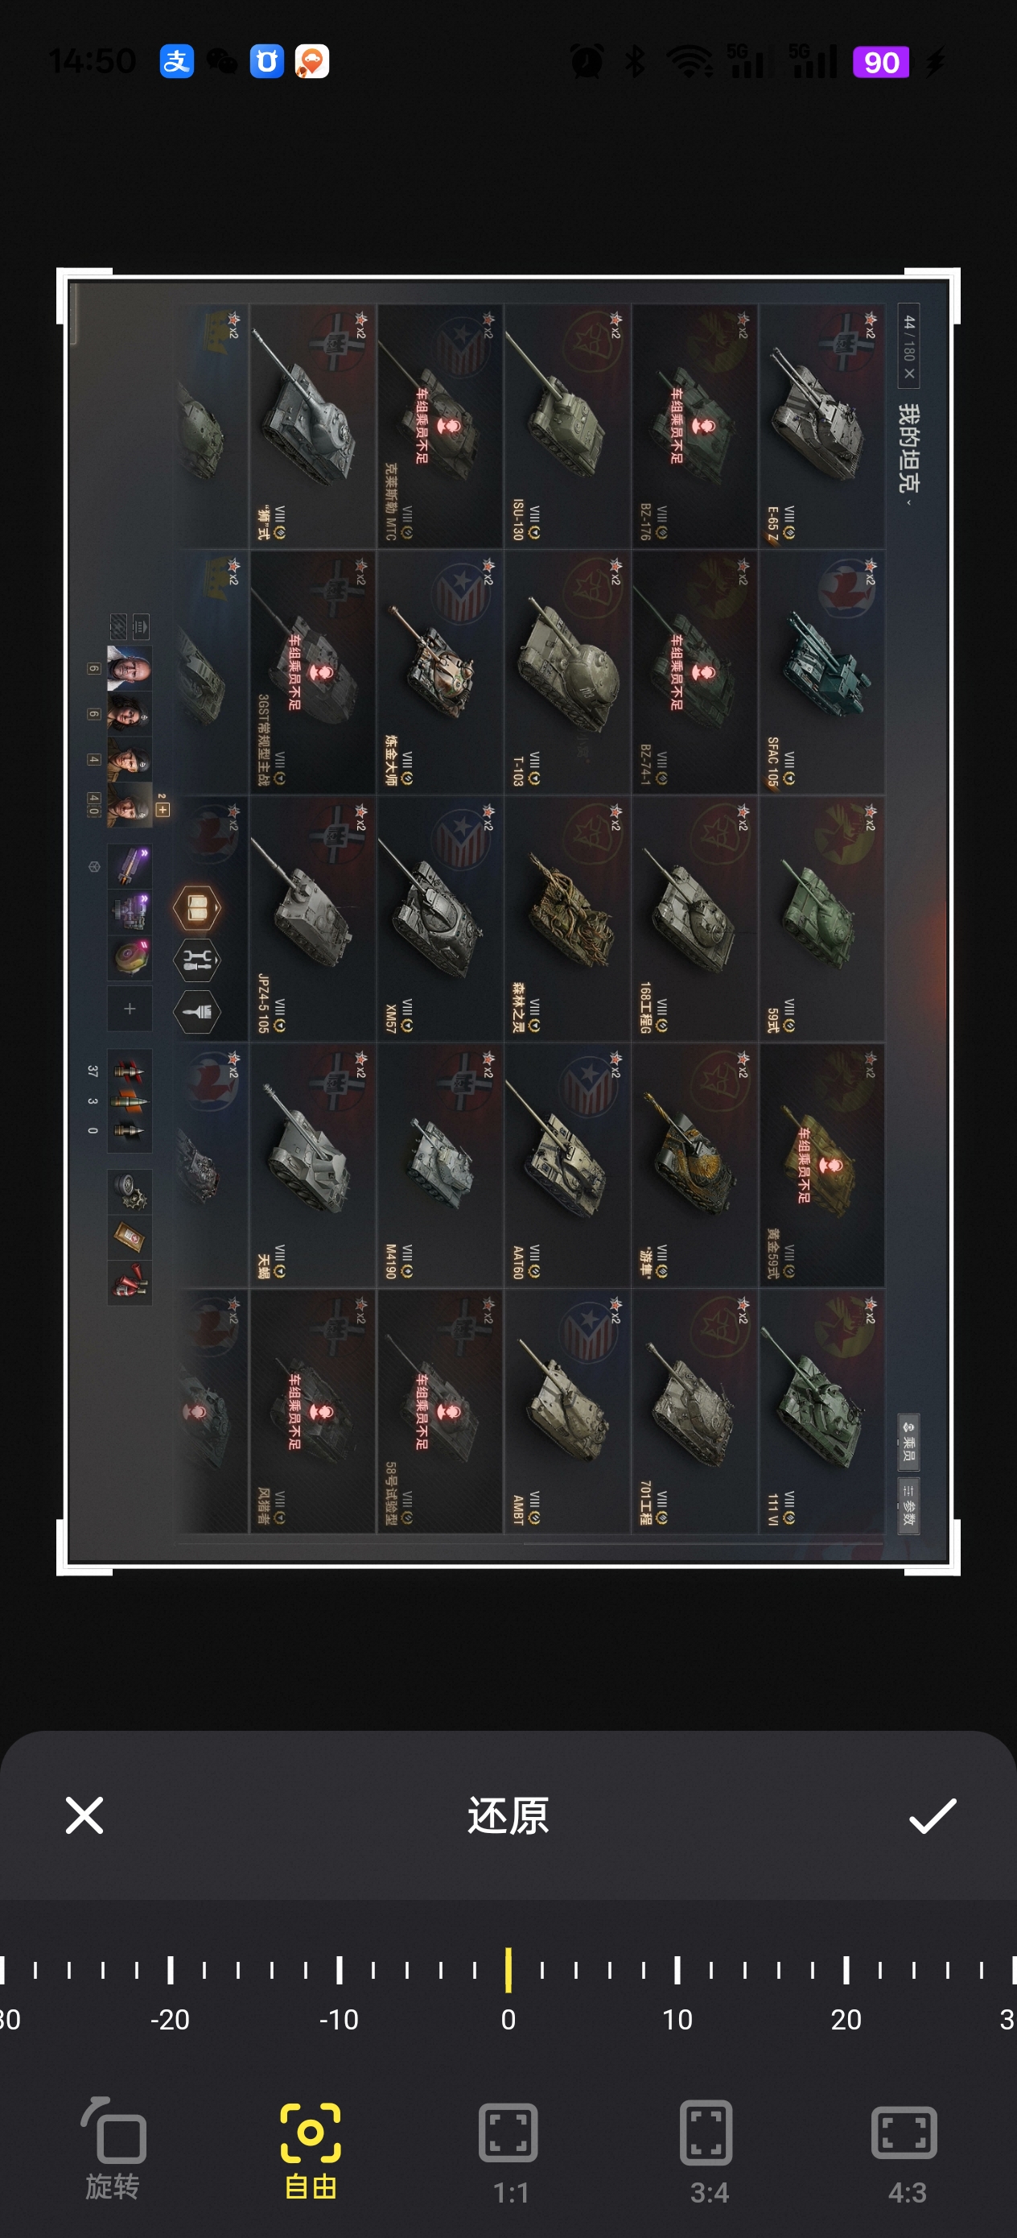
Task: Tap the WeChat notification icon
Action: pyautogui.click(x=222, y=62)
